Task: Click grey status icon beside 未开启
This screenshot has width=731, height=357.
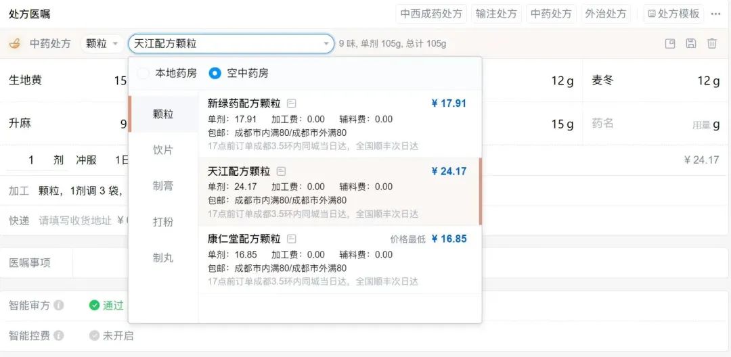Action: tap(94, 335)
